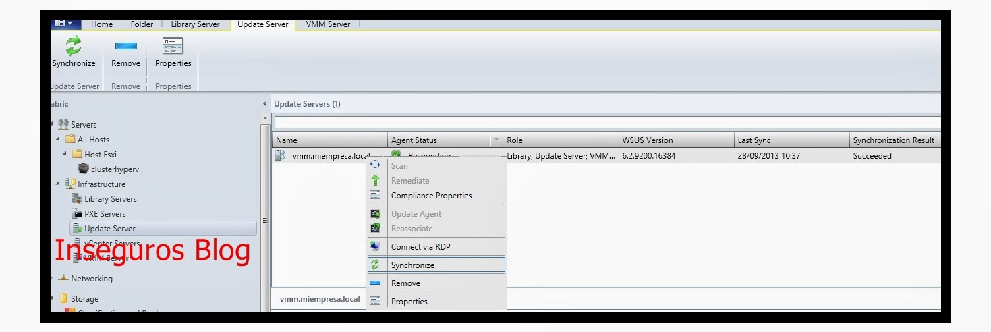Click the Library Servers tree icon

tap(77, 199)
